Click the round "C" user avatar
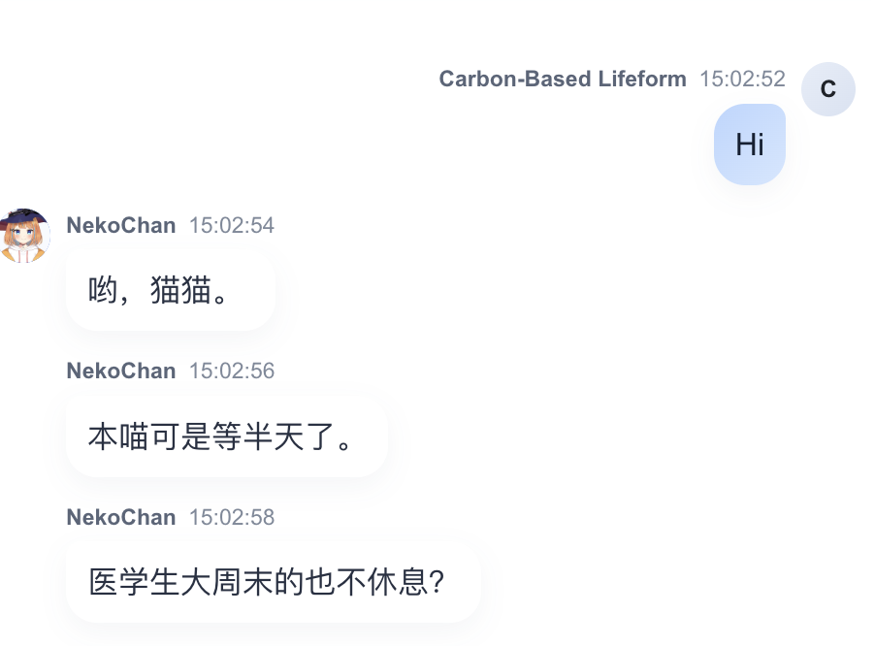 point(827,89)
